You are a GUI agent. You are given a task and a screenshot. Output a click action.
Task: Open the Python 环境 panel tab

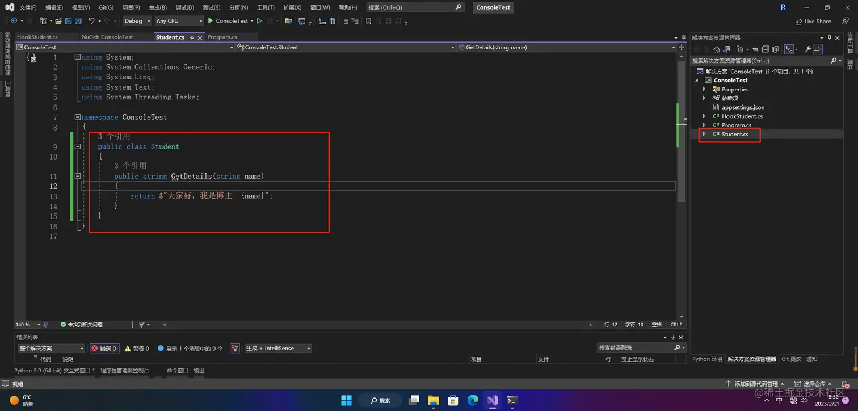click(x=707, y=359)
